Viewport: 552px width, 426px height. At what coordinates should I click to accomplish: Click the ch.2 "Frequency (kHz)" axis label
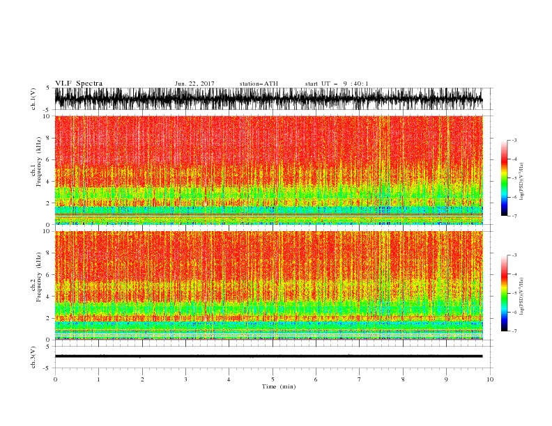coord(39,277)
